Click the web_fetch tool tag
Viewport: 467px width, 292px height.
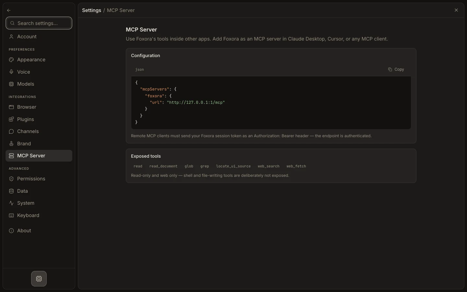pyautogui.click(x=296, y=166)
